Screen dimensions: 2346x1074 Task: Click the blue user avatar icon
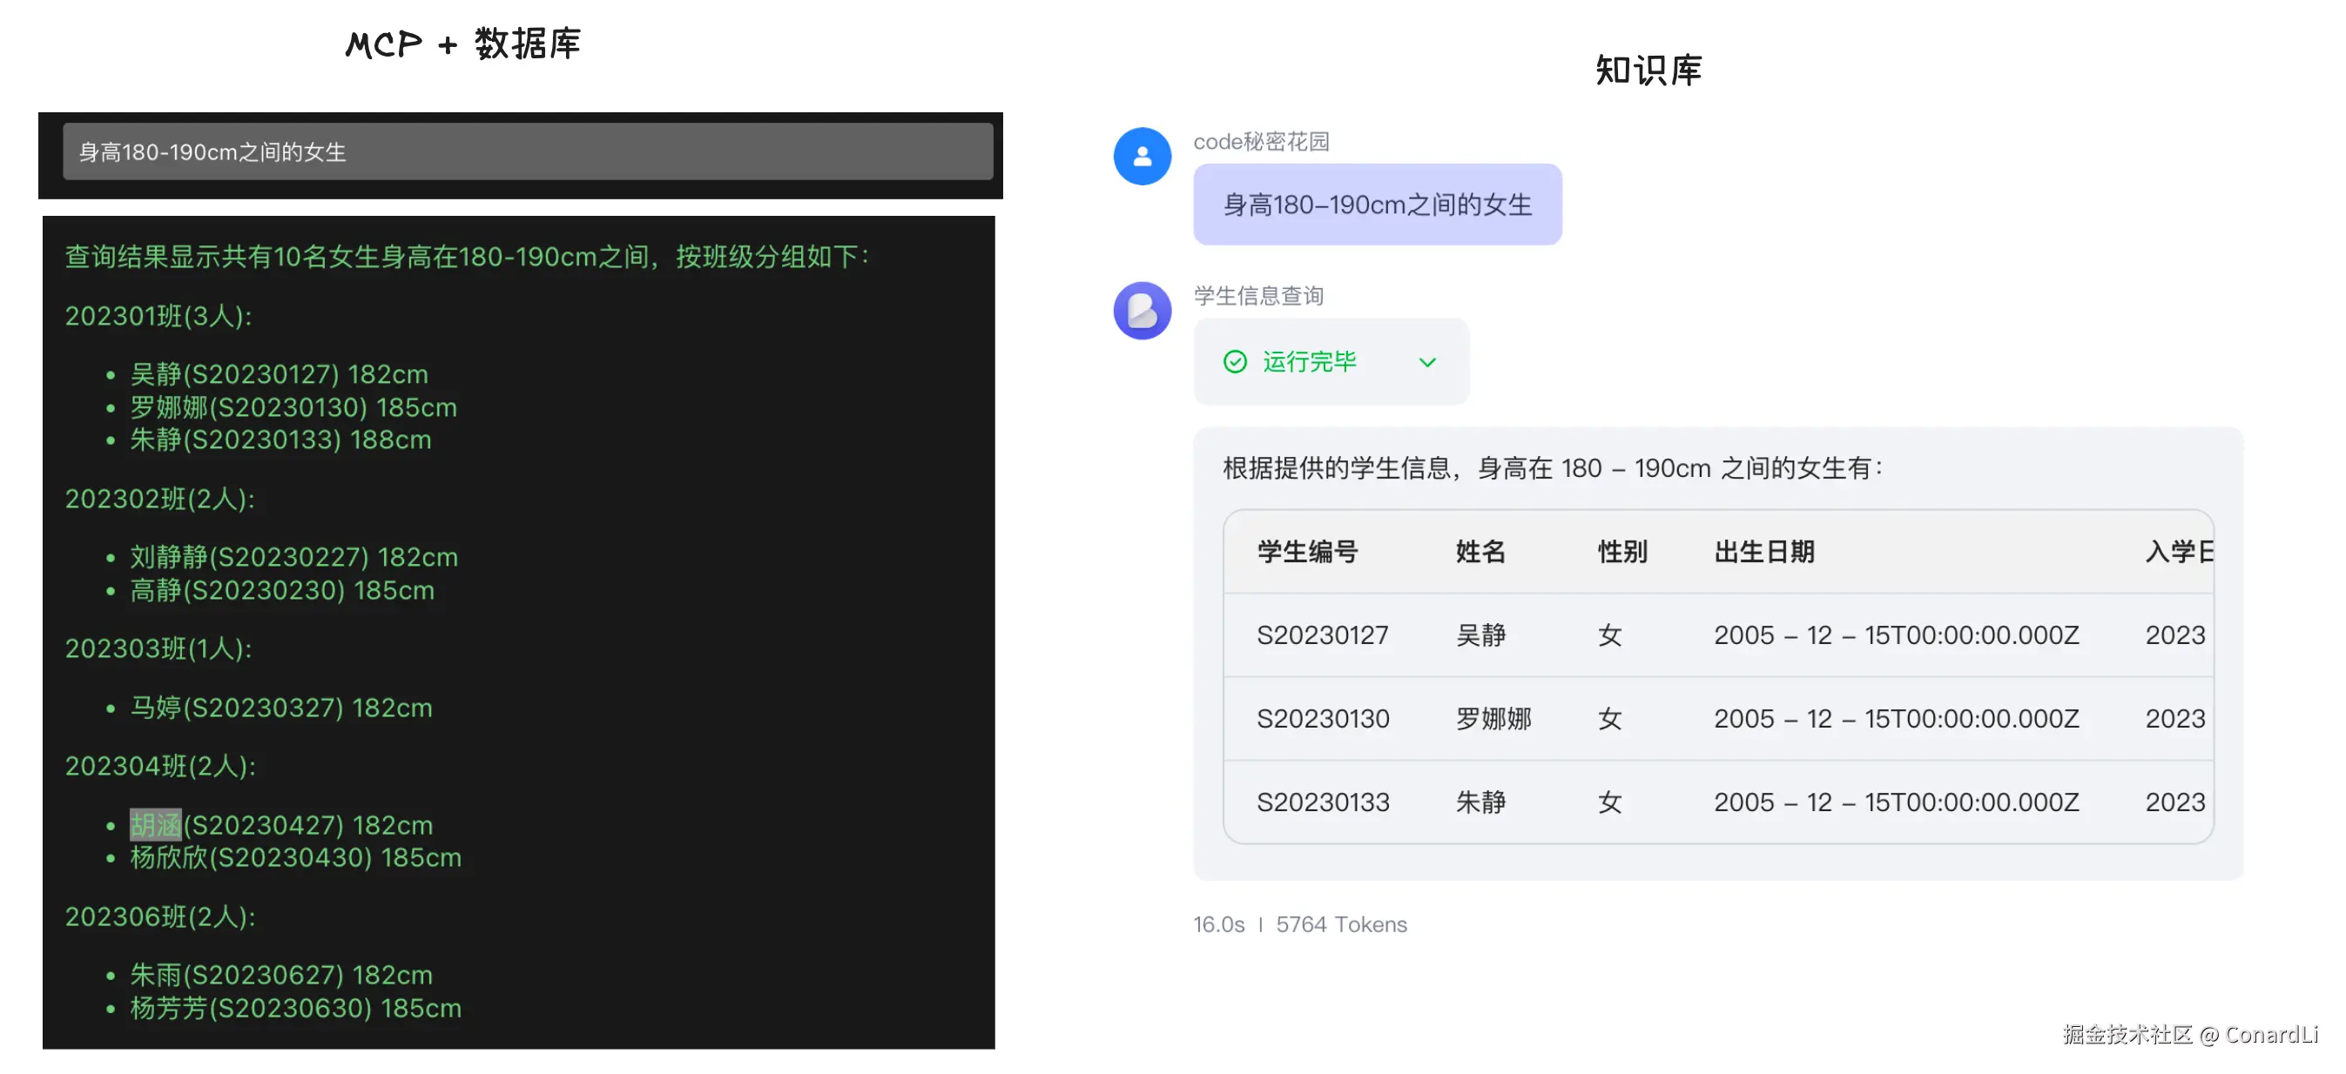tap(1141, 157)
